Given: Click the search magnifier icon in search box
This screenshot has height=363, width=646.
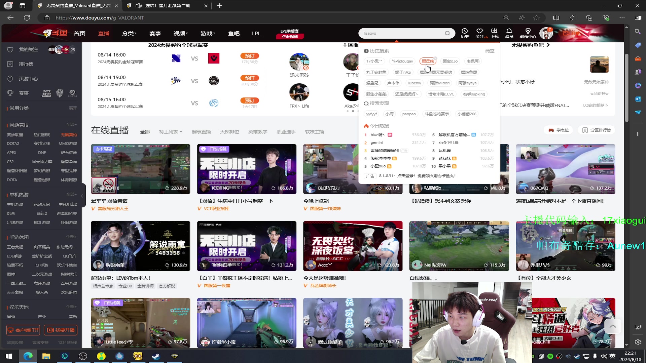Looking at the screenshot, I should click(447, 33).
